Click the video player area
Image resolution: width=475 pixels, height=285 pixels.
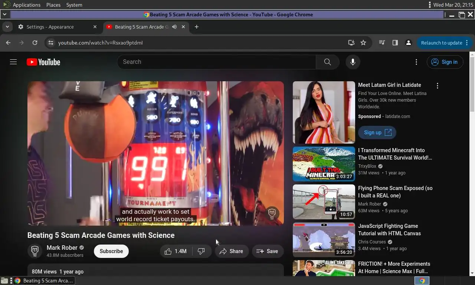point(155,153)
